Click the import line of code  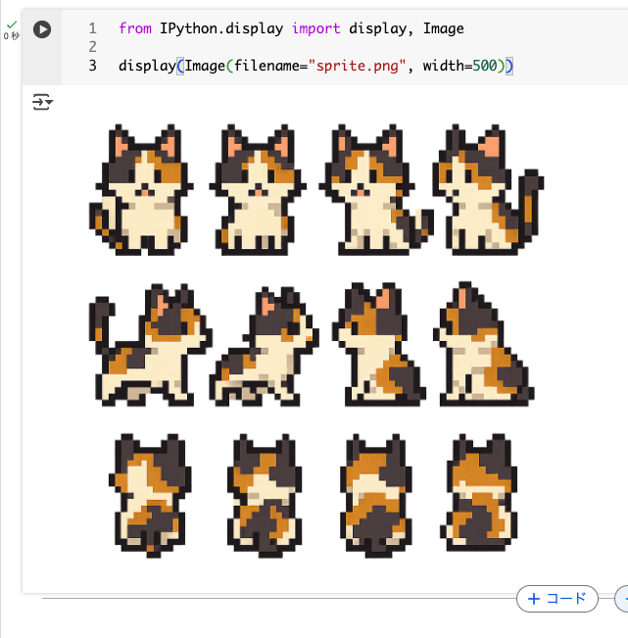coord(291,28)
